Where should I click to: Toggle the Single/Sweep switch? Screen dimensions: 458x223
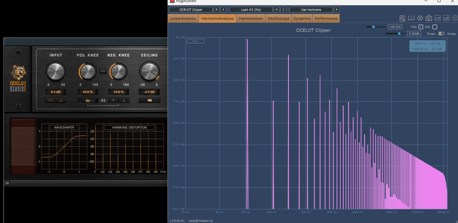(x=441, y=34)
